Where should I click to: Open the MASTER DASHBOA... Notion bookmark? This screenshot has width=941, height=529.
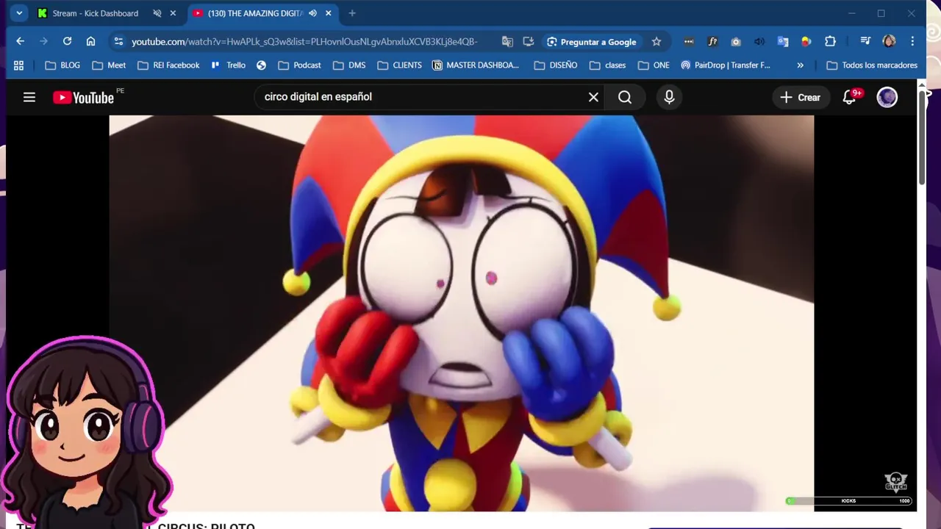click(x=476, y=65)
